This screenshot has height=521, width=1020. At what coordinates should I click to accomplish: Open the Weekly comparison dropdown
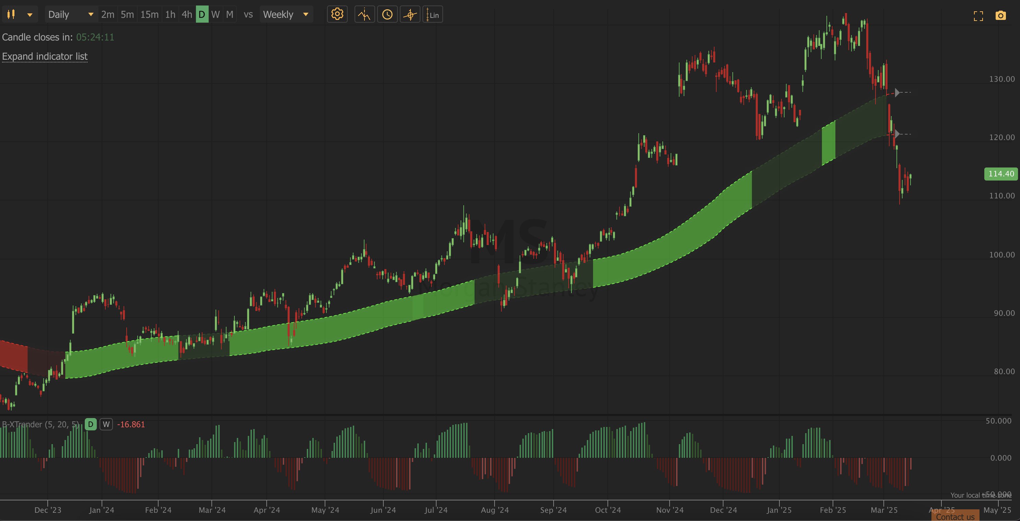(x=286, y=15)
